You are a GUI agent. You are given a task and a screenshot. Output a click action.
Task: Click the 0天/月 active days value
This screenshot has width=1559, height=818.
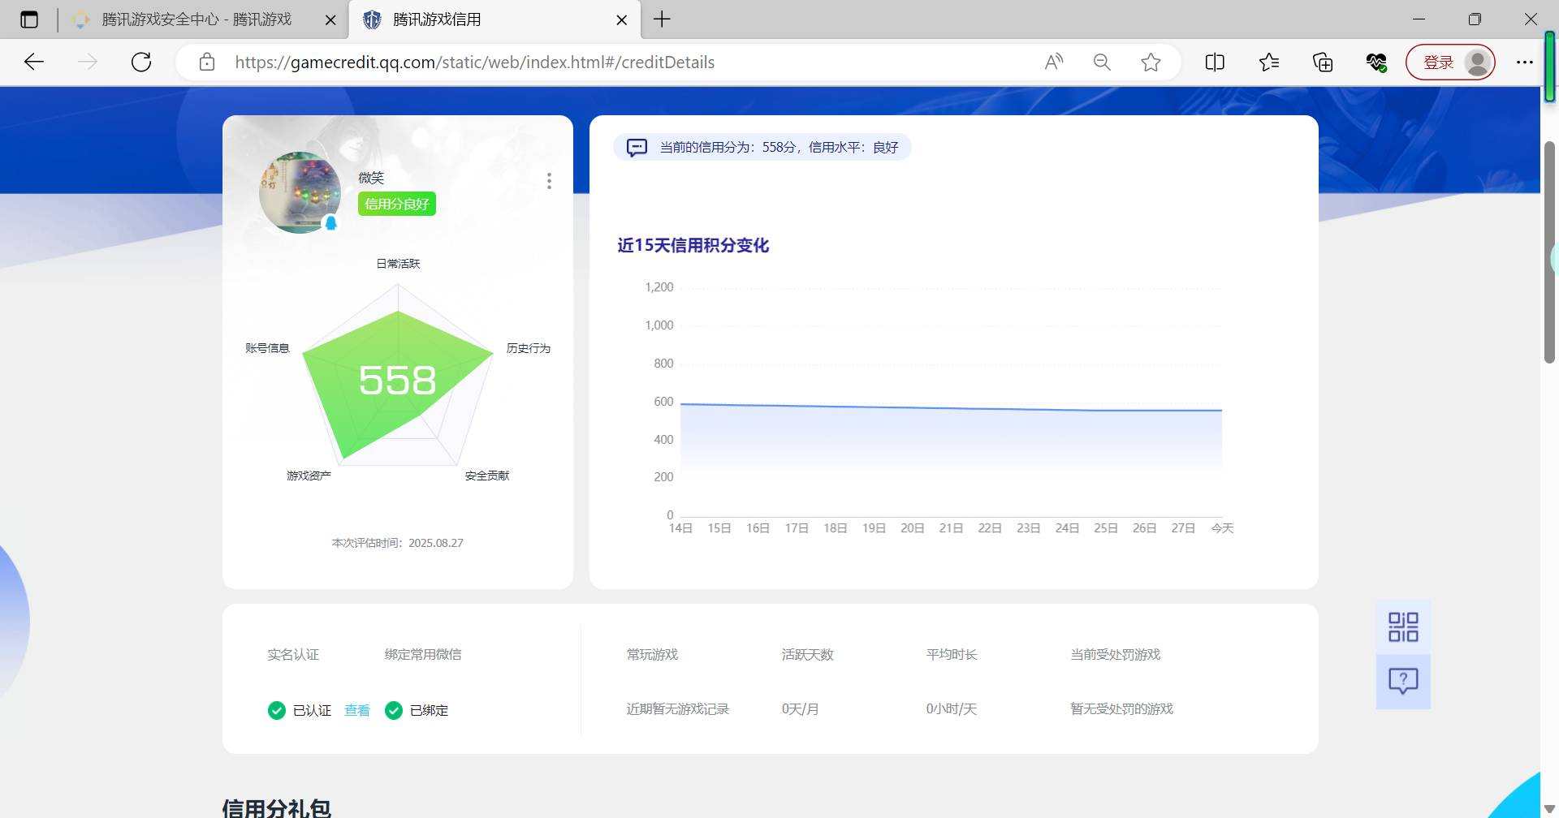pyautogui.click(x=801, y=709)
